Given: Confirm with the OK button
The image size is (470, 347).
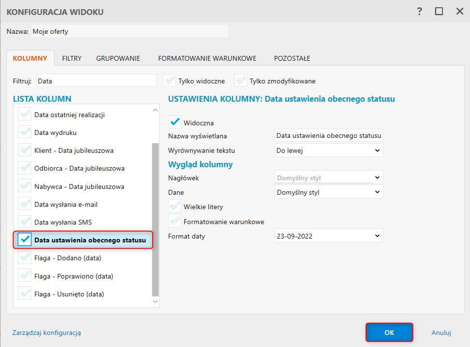Looking at the screenshot, I should pos(389,333).
